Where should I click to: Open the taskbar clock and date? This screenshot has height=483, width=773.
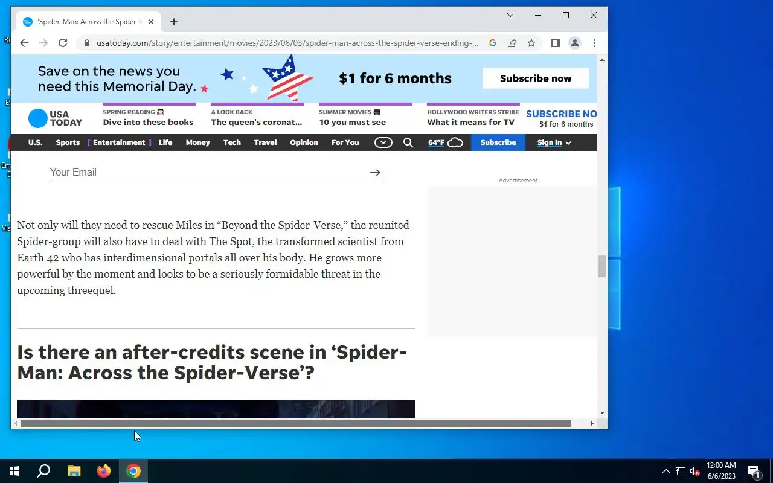(721, 471)
